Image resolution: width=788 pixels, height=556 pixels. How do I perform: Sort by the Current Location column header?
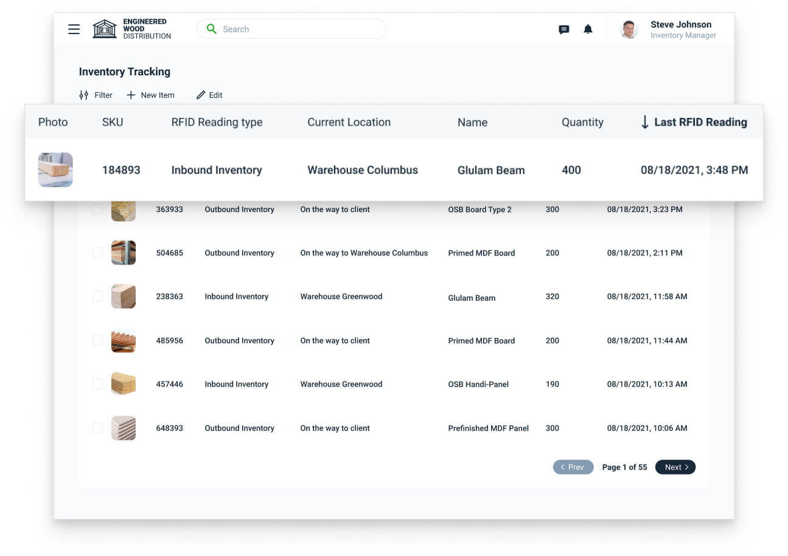pyautogui.click(x=349, y=122)
